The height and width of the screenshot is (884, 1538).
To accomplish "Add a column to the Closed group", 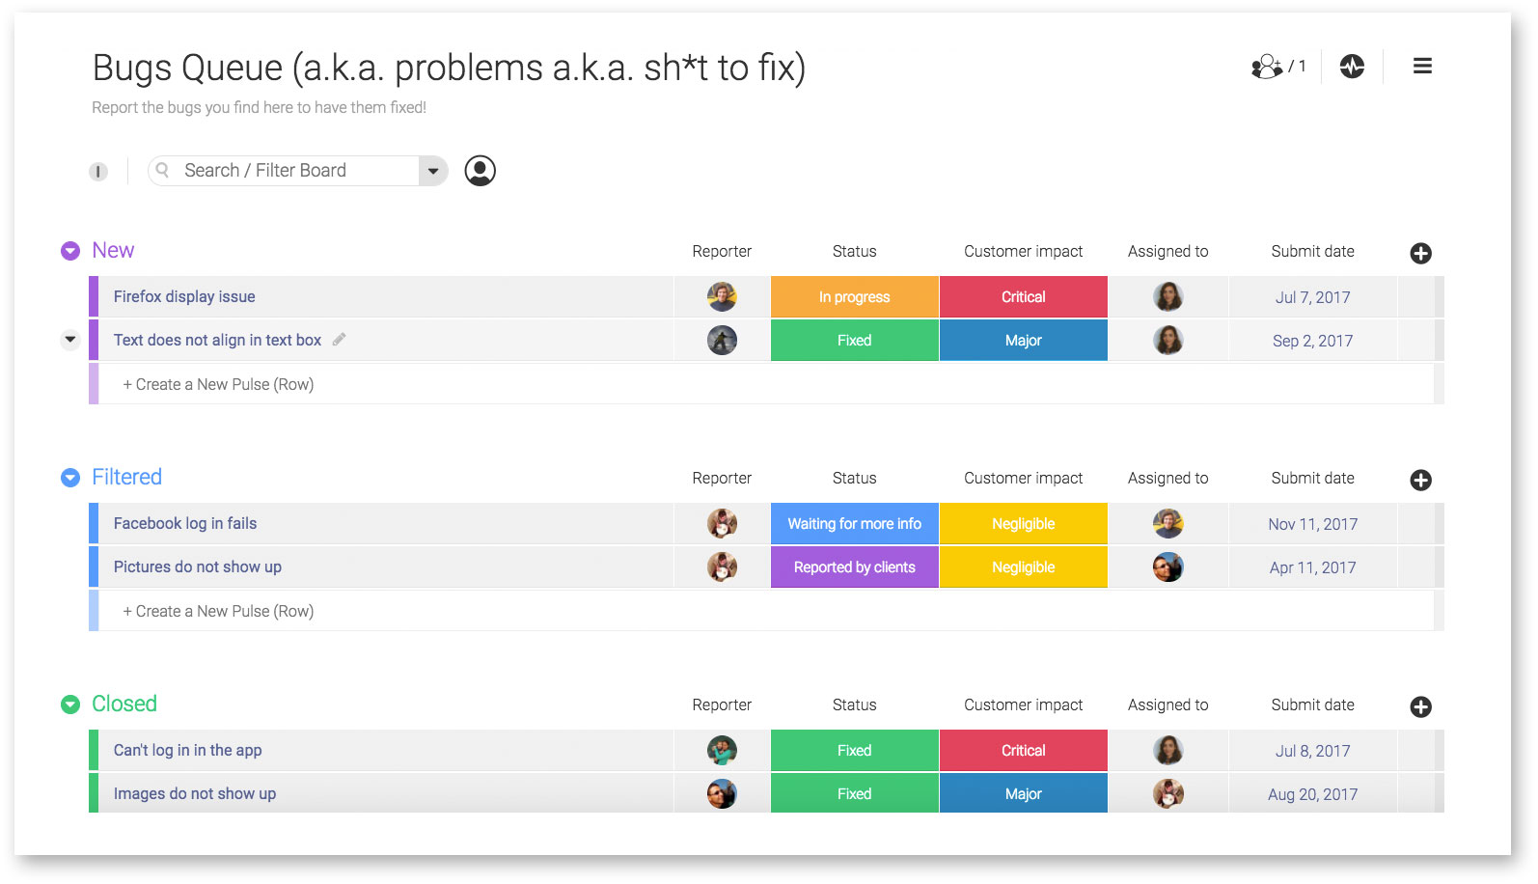I will point(1420,707).
